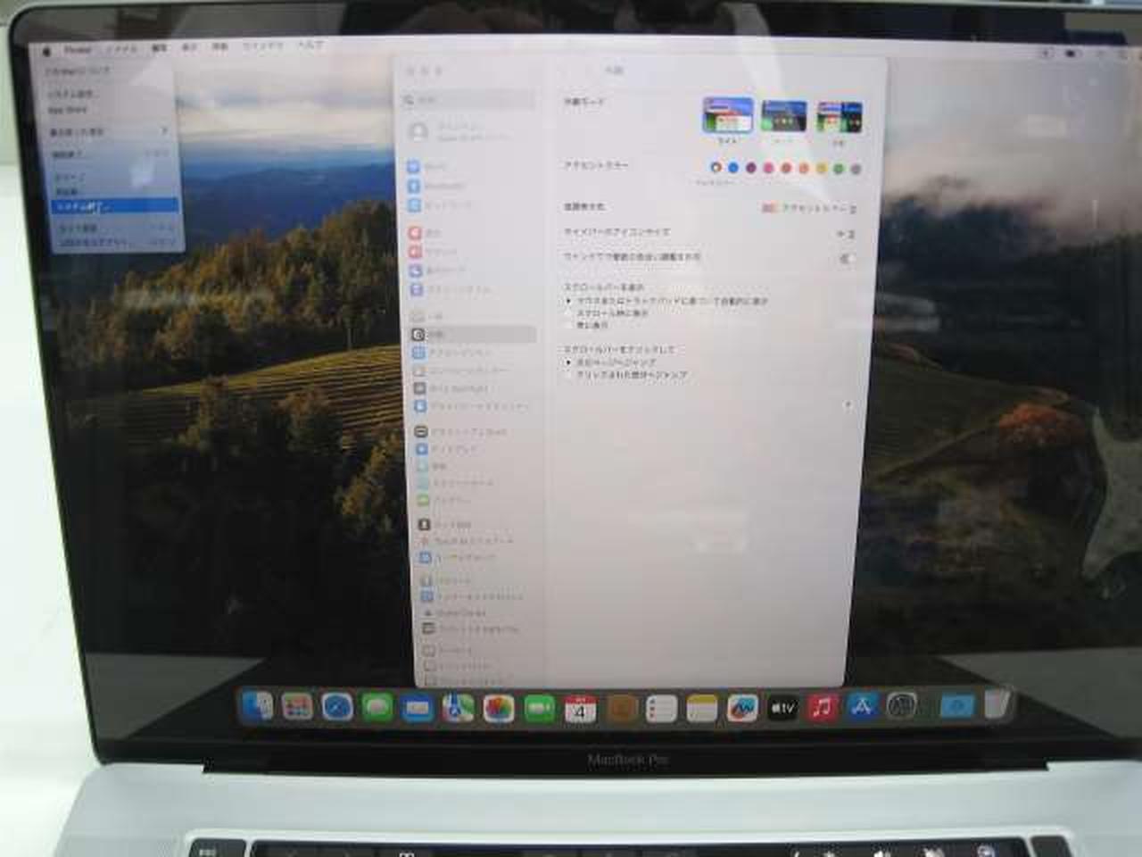Pick the blue accent color swatch

733,168
